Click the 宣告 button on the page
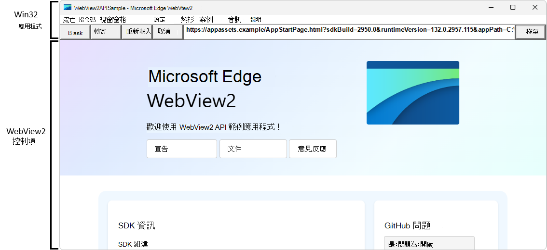 [182, 149]
